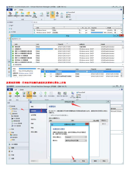The image size is (130, 176).
Task: Collapse 服务器 tree node
Action: (8, 106)
